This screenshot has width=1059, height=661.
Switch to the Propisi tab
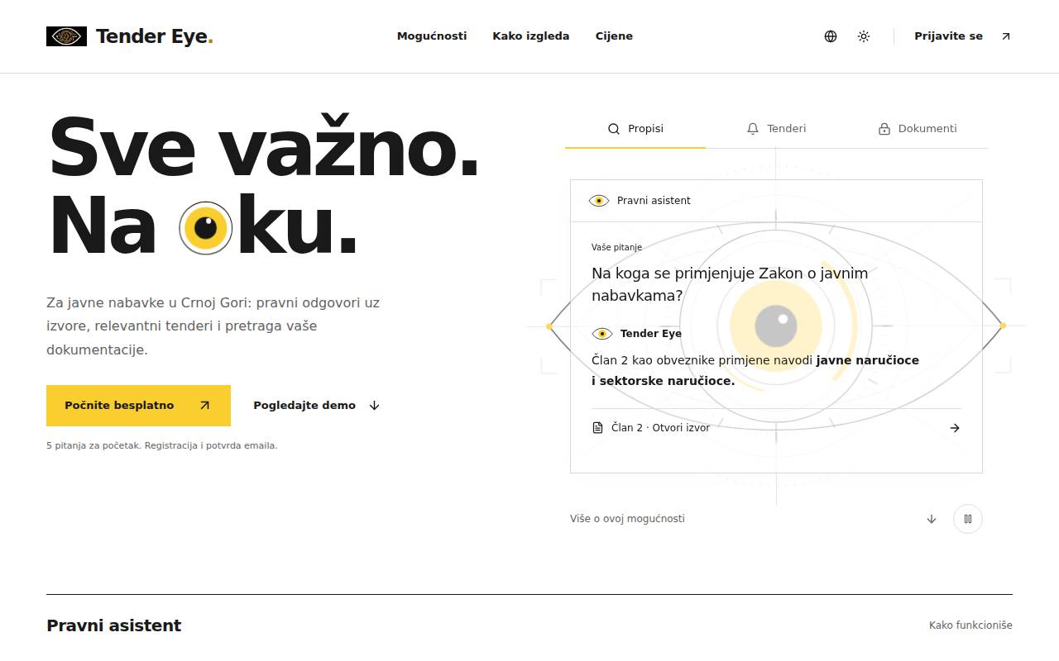(x=635, y=129)
